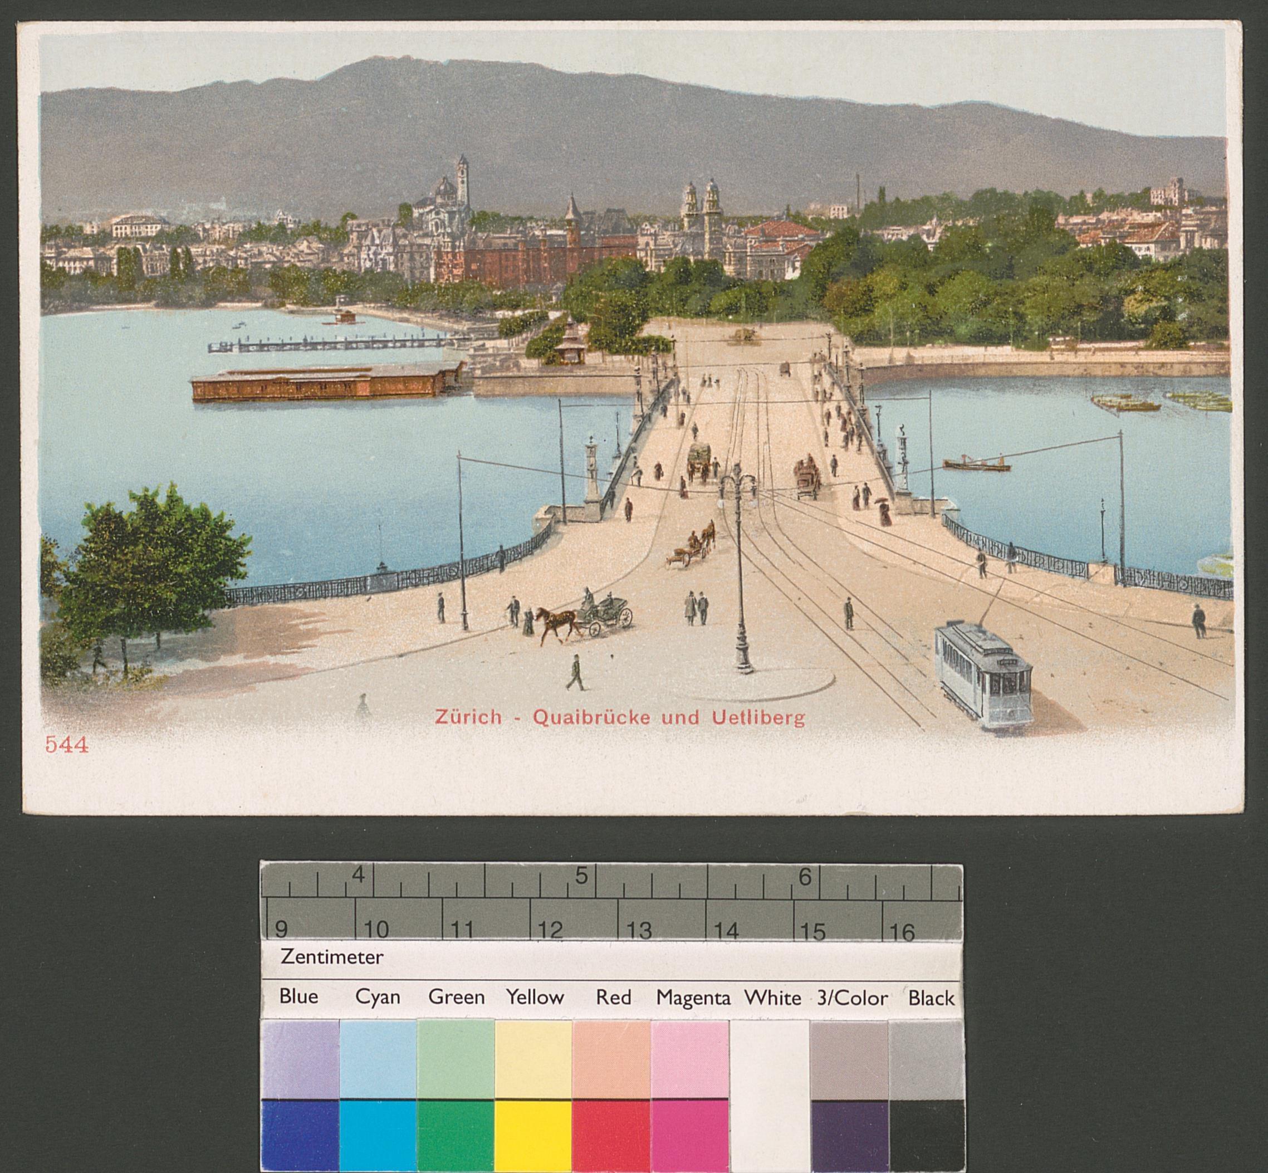Image resolution: width=1268 pixels, height=1173 pixels.
Task: Pick the saturated magenta swatch
Action: click(x=690, y=1136)
